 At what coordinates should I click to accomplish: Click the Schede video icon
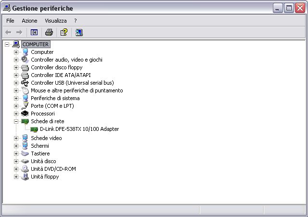pyautogui.click(x=25, y=138)
